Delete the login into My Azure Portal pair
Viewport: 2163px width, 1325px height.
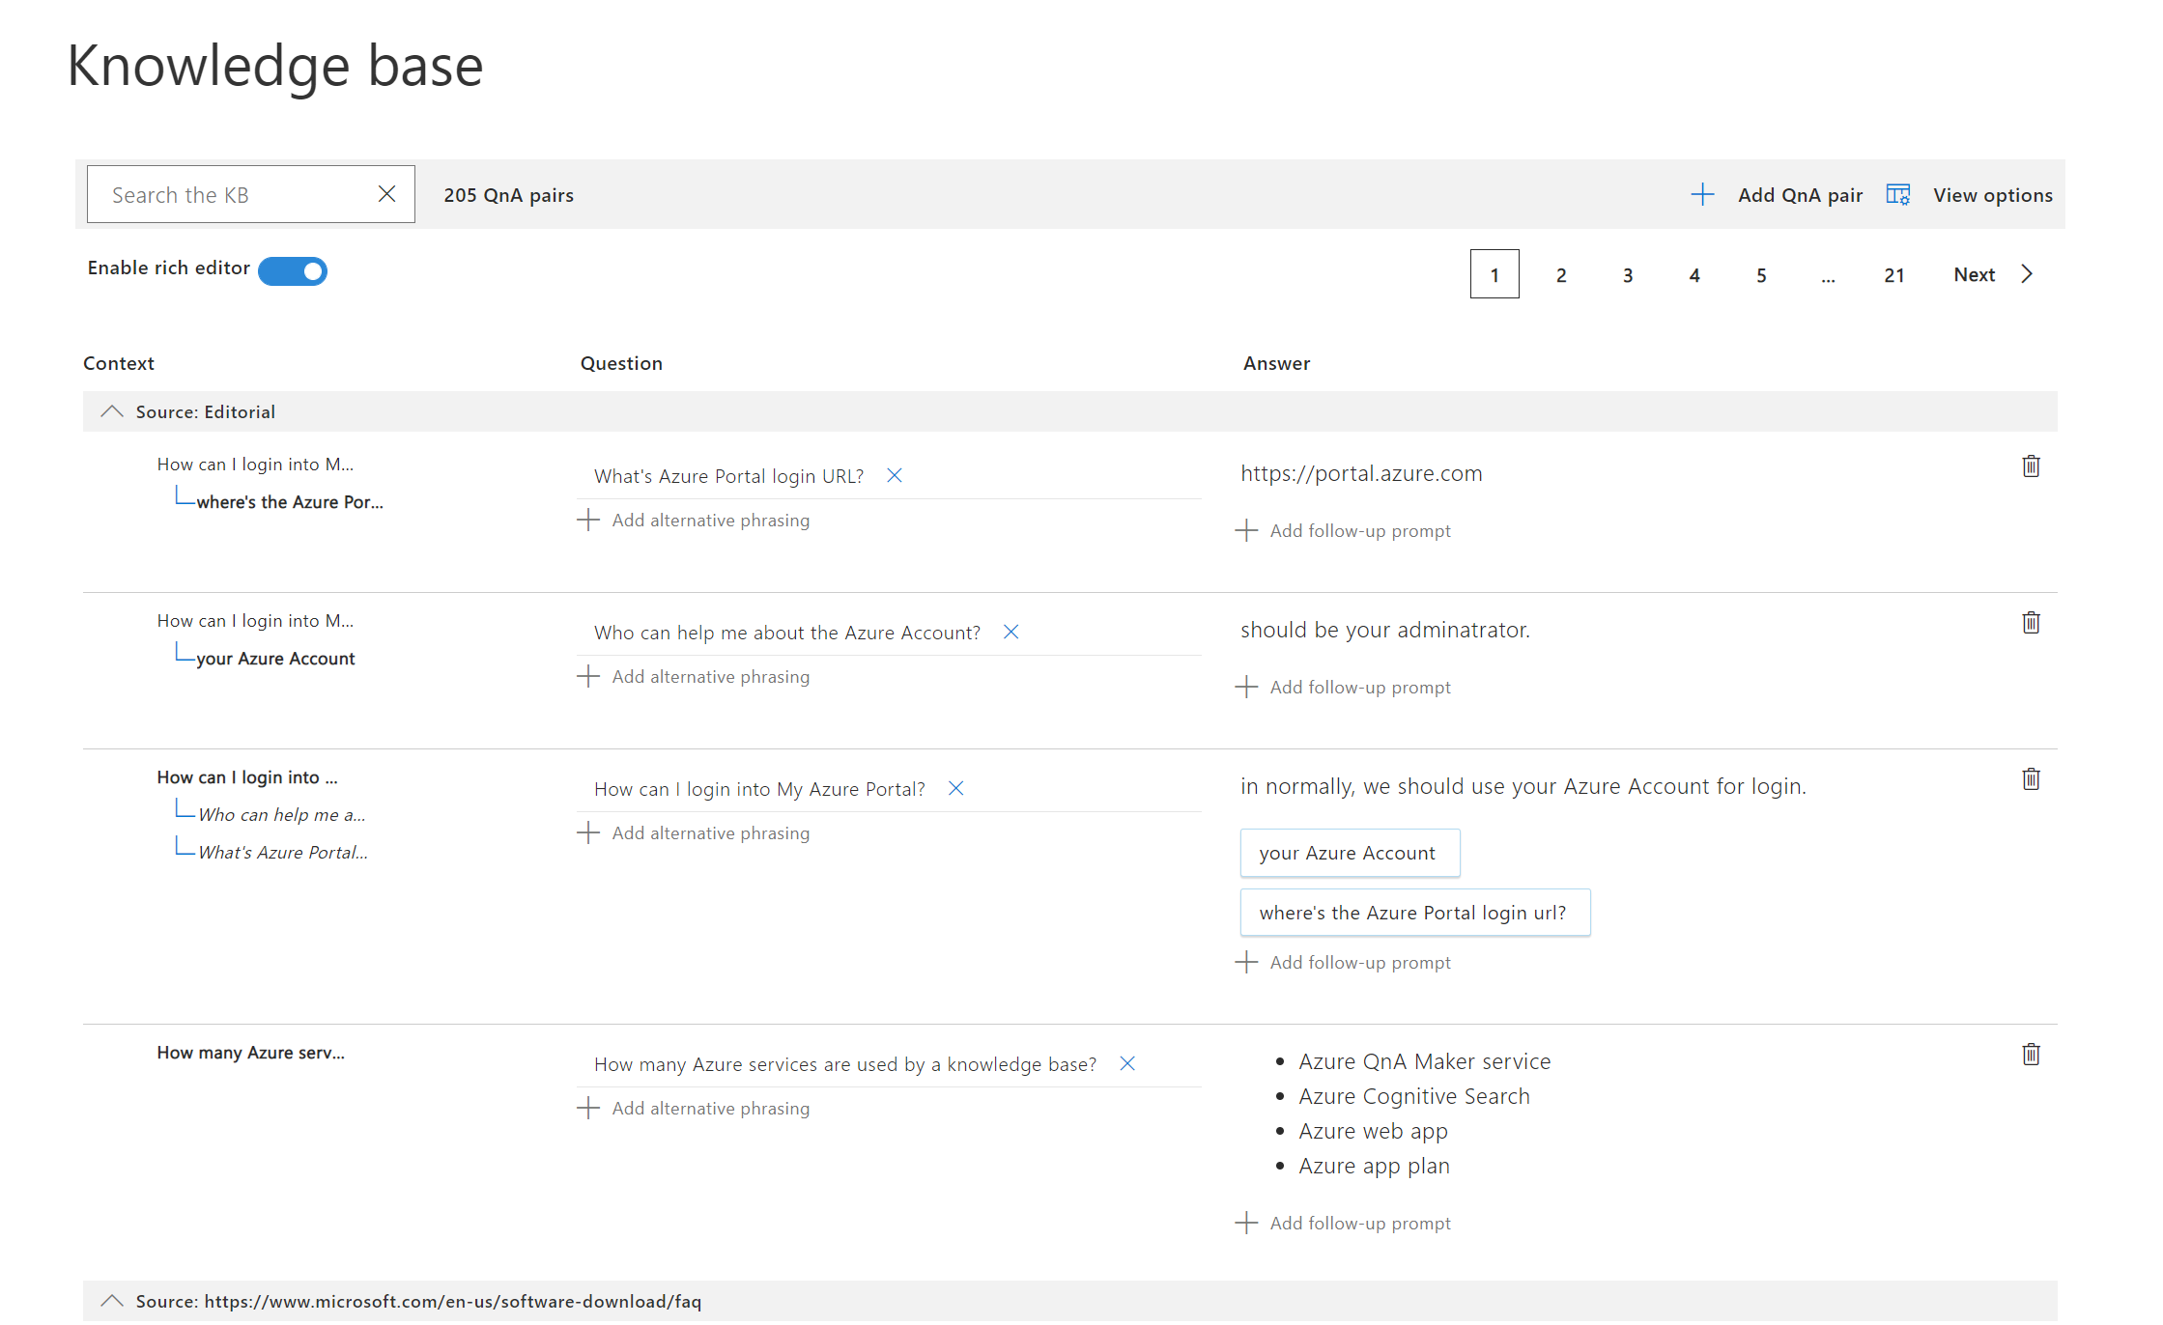click(2031, 779)
